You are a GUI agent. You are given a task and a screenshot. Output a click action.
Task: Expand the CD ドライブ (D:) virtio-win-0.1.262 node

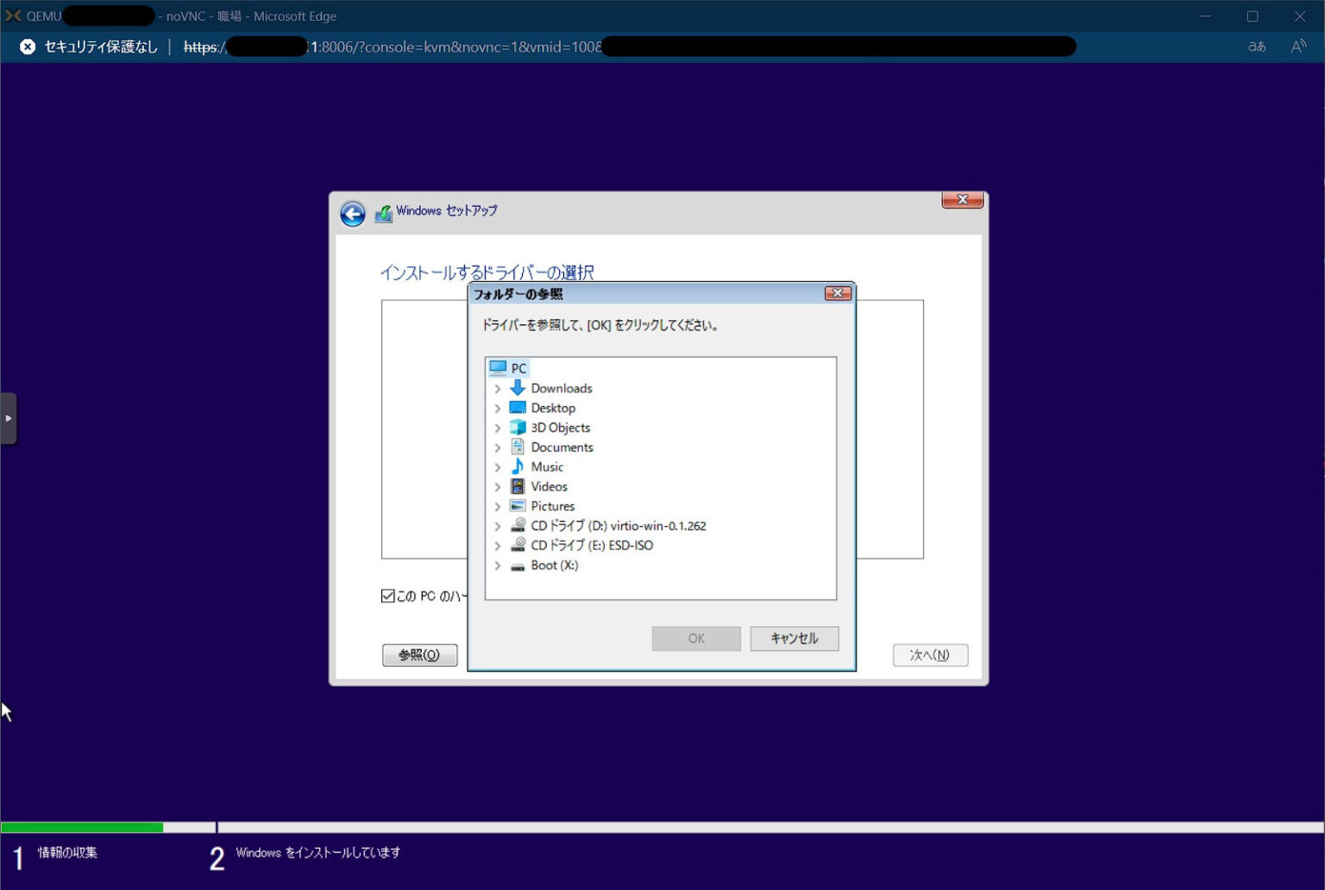[x=498, y=526]
